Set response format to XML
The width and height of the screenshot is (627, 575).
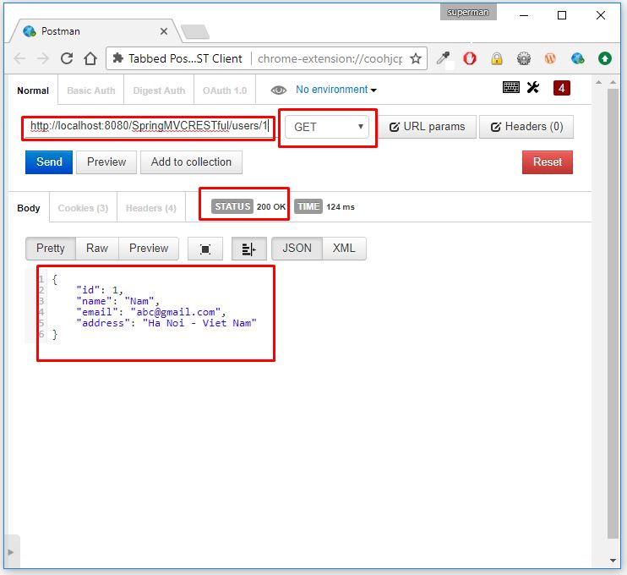344,249
